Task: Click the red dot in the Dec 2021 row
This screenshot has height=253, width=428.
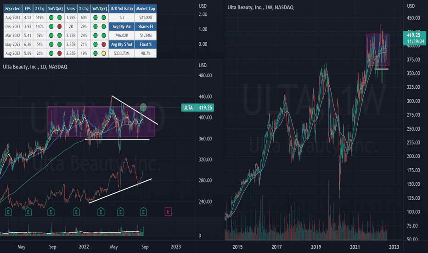Action: [x=60, y=27]
